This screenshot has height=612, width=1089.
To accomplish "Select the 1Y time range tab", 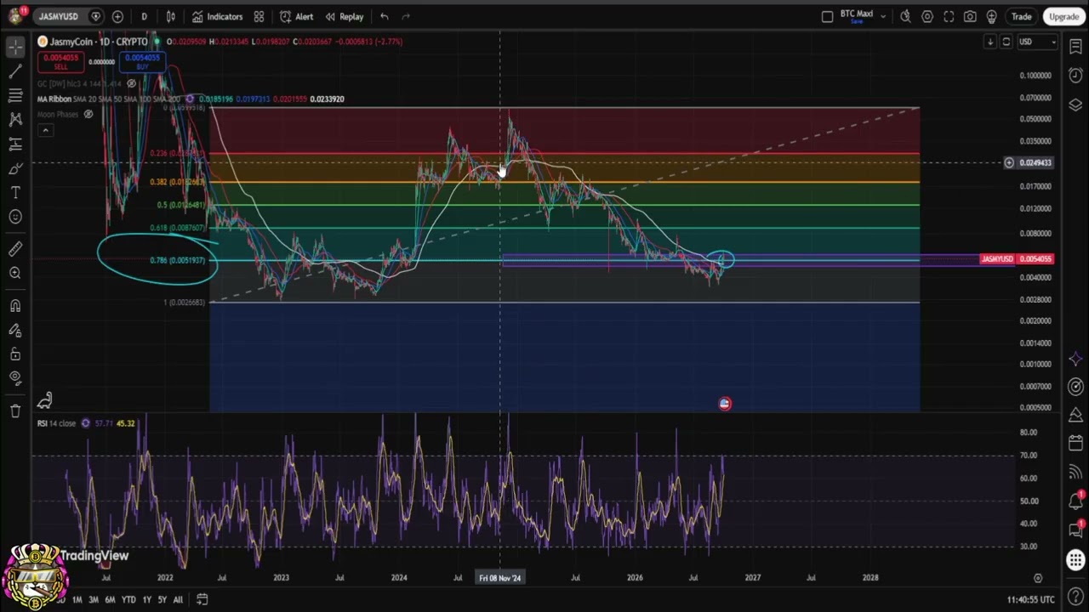I will tap(146, 599).
